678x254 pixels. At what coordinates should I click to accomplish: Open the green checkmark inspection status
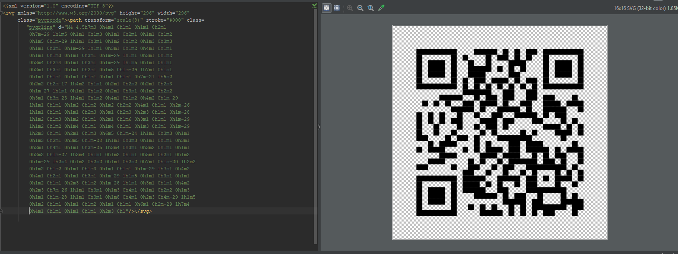[314, 5]
